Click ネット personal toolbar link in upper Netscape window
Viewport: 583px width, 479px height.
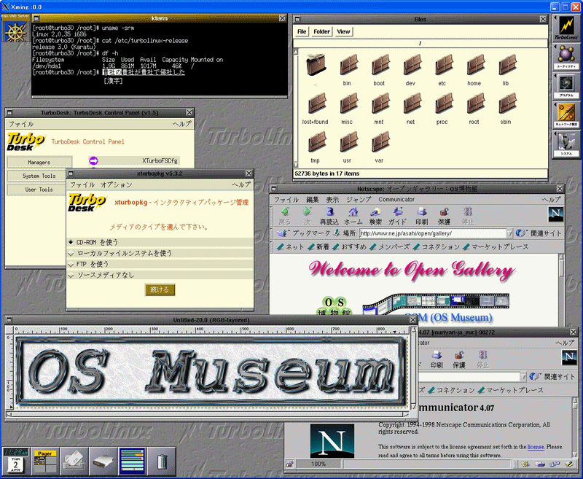click(x=290, y=247)
